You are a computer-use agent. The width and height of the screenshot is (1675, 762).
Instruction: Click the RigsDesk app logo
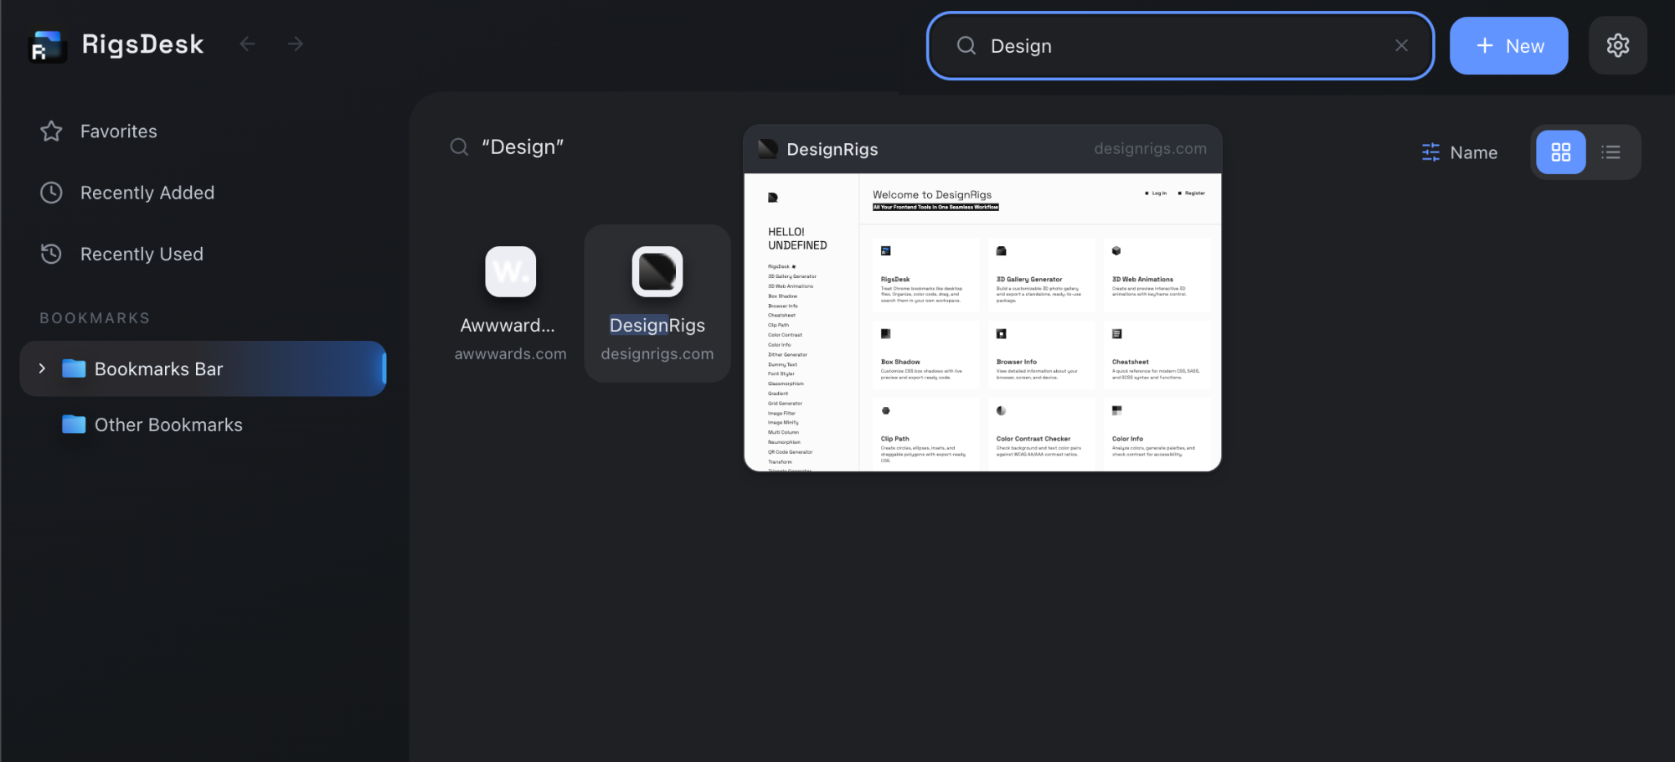coord(47,46)
